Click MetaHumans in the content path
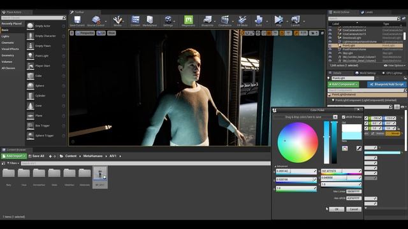The height and width of the screenshot is (229, 408). (x=93, y=156)
